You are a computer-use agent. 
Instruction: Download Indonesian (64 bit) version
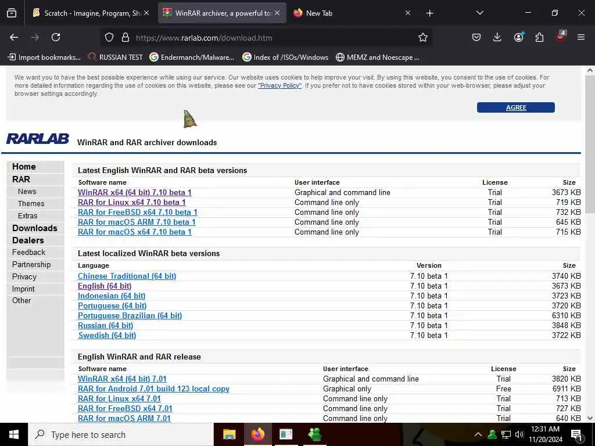point(112,296)
